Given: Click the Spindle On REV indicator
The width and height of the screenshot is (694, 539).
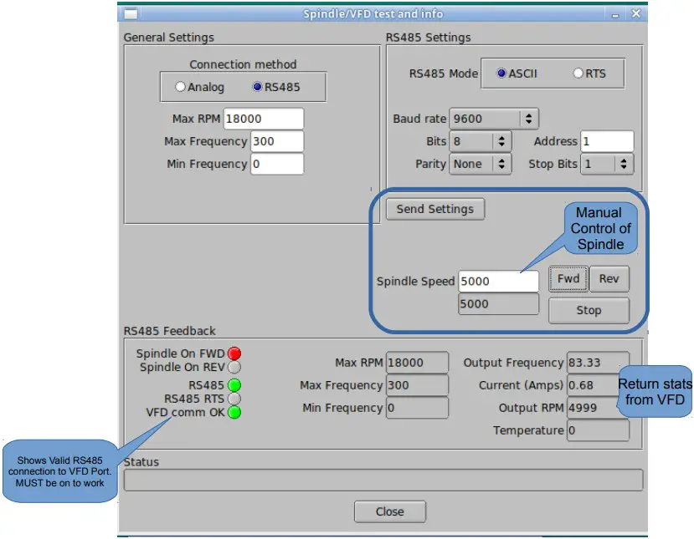Looking at the screenshot, I should 234,367.
